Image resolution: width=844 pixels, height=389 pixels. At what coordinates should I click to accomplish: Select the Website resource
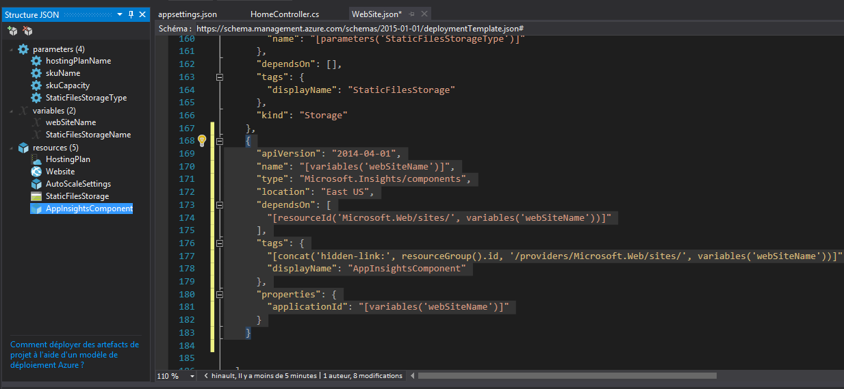tap(60, 172)
